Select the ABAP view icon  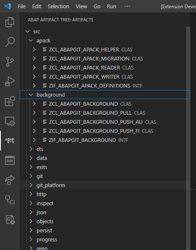(x=10, y=141)
